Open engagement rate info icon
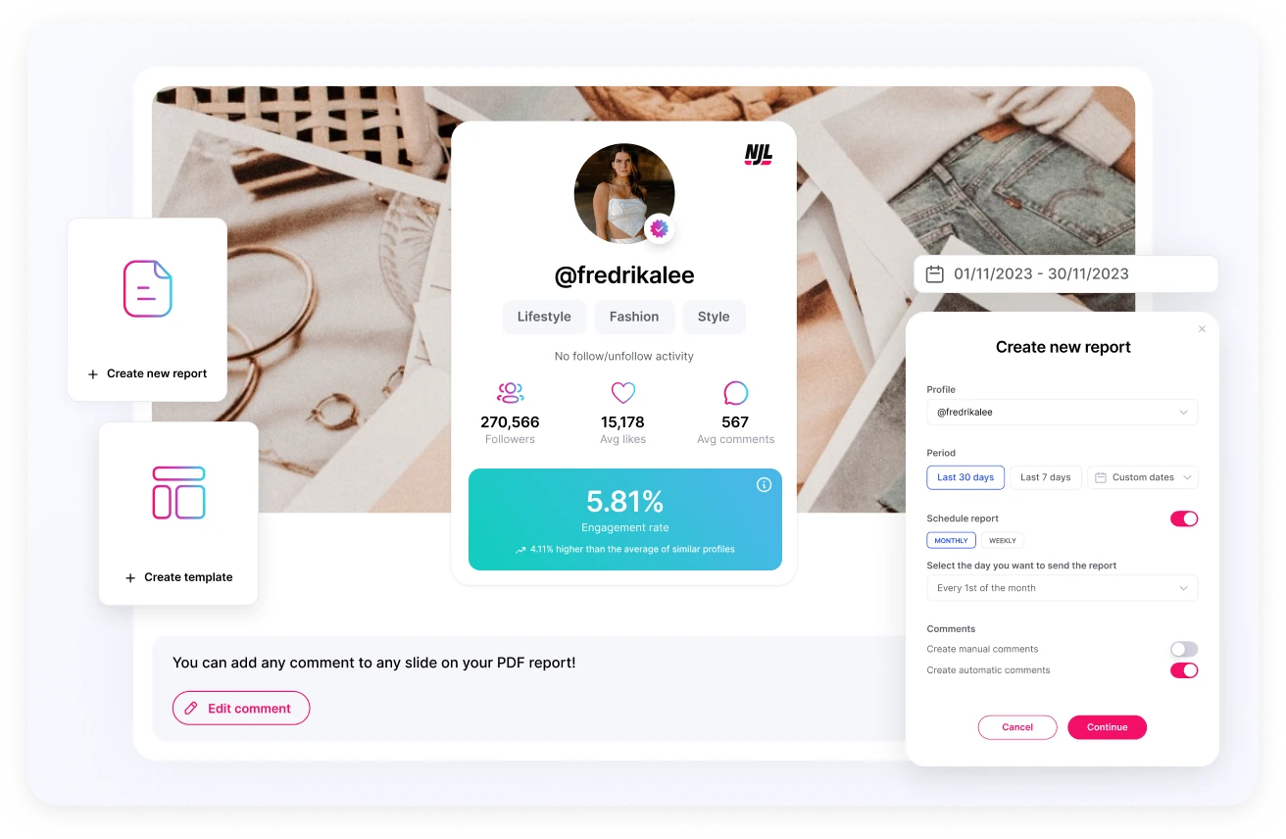Image resolution: width=1286 pixels, height=839 pixels. click(x=764, y=485)
